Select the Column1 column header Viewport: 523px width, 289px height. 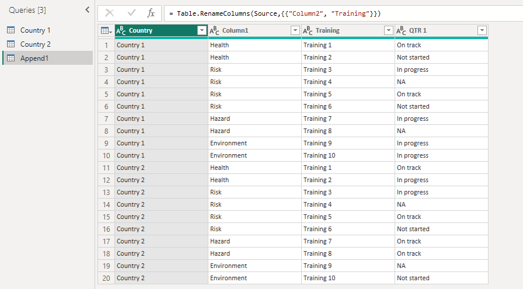point(254,31)
